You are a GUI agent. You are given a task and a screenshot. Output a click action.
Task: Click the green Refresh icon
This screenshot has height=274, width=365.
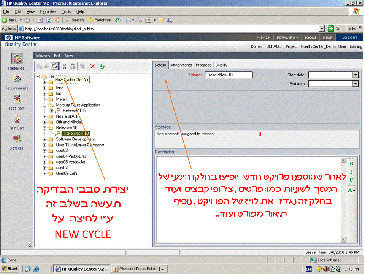tap(102, 66)
